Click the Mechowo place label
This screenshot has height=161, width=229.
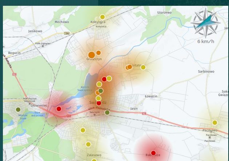(x=61, y=22)
